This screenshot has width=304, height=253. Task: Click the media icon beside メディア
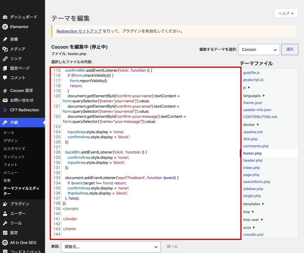5,49
